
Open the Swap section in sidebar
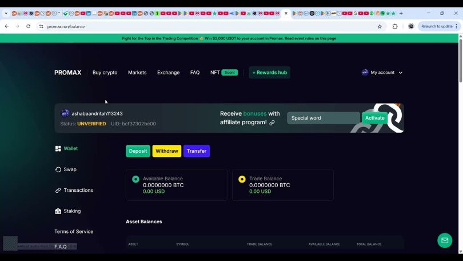click(x=66, y=169)
